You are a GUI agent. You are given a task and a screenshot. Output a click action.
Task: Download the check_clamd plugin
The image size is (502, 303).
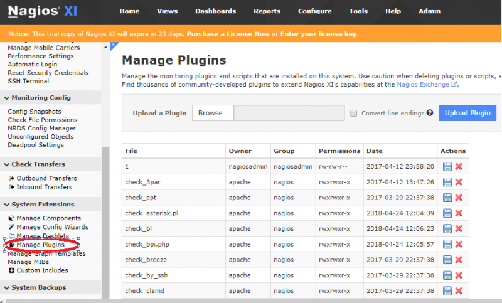(447, 291)
